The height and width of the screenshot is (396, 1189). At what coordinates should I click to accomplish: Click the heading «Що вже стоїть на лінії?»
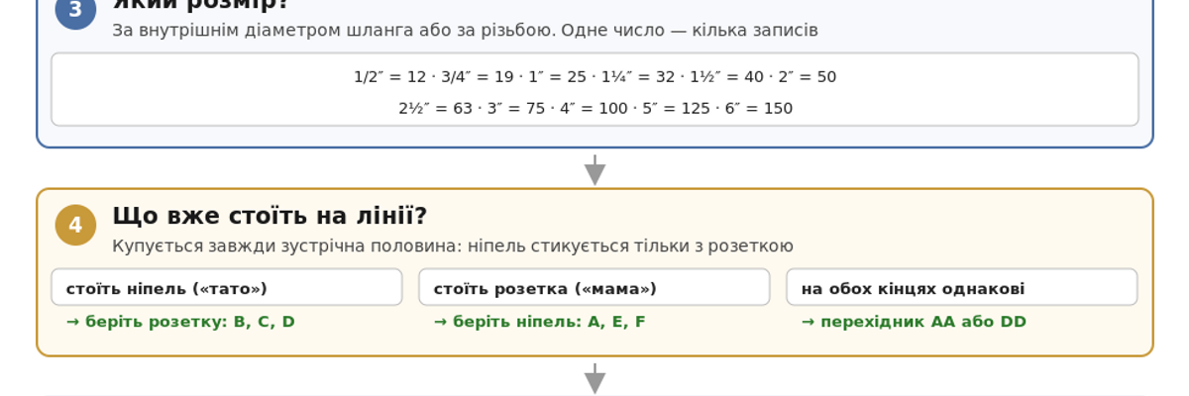[270, 216]
